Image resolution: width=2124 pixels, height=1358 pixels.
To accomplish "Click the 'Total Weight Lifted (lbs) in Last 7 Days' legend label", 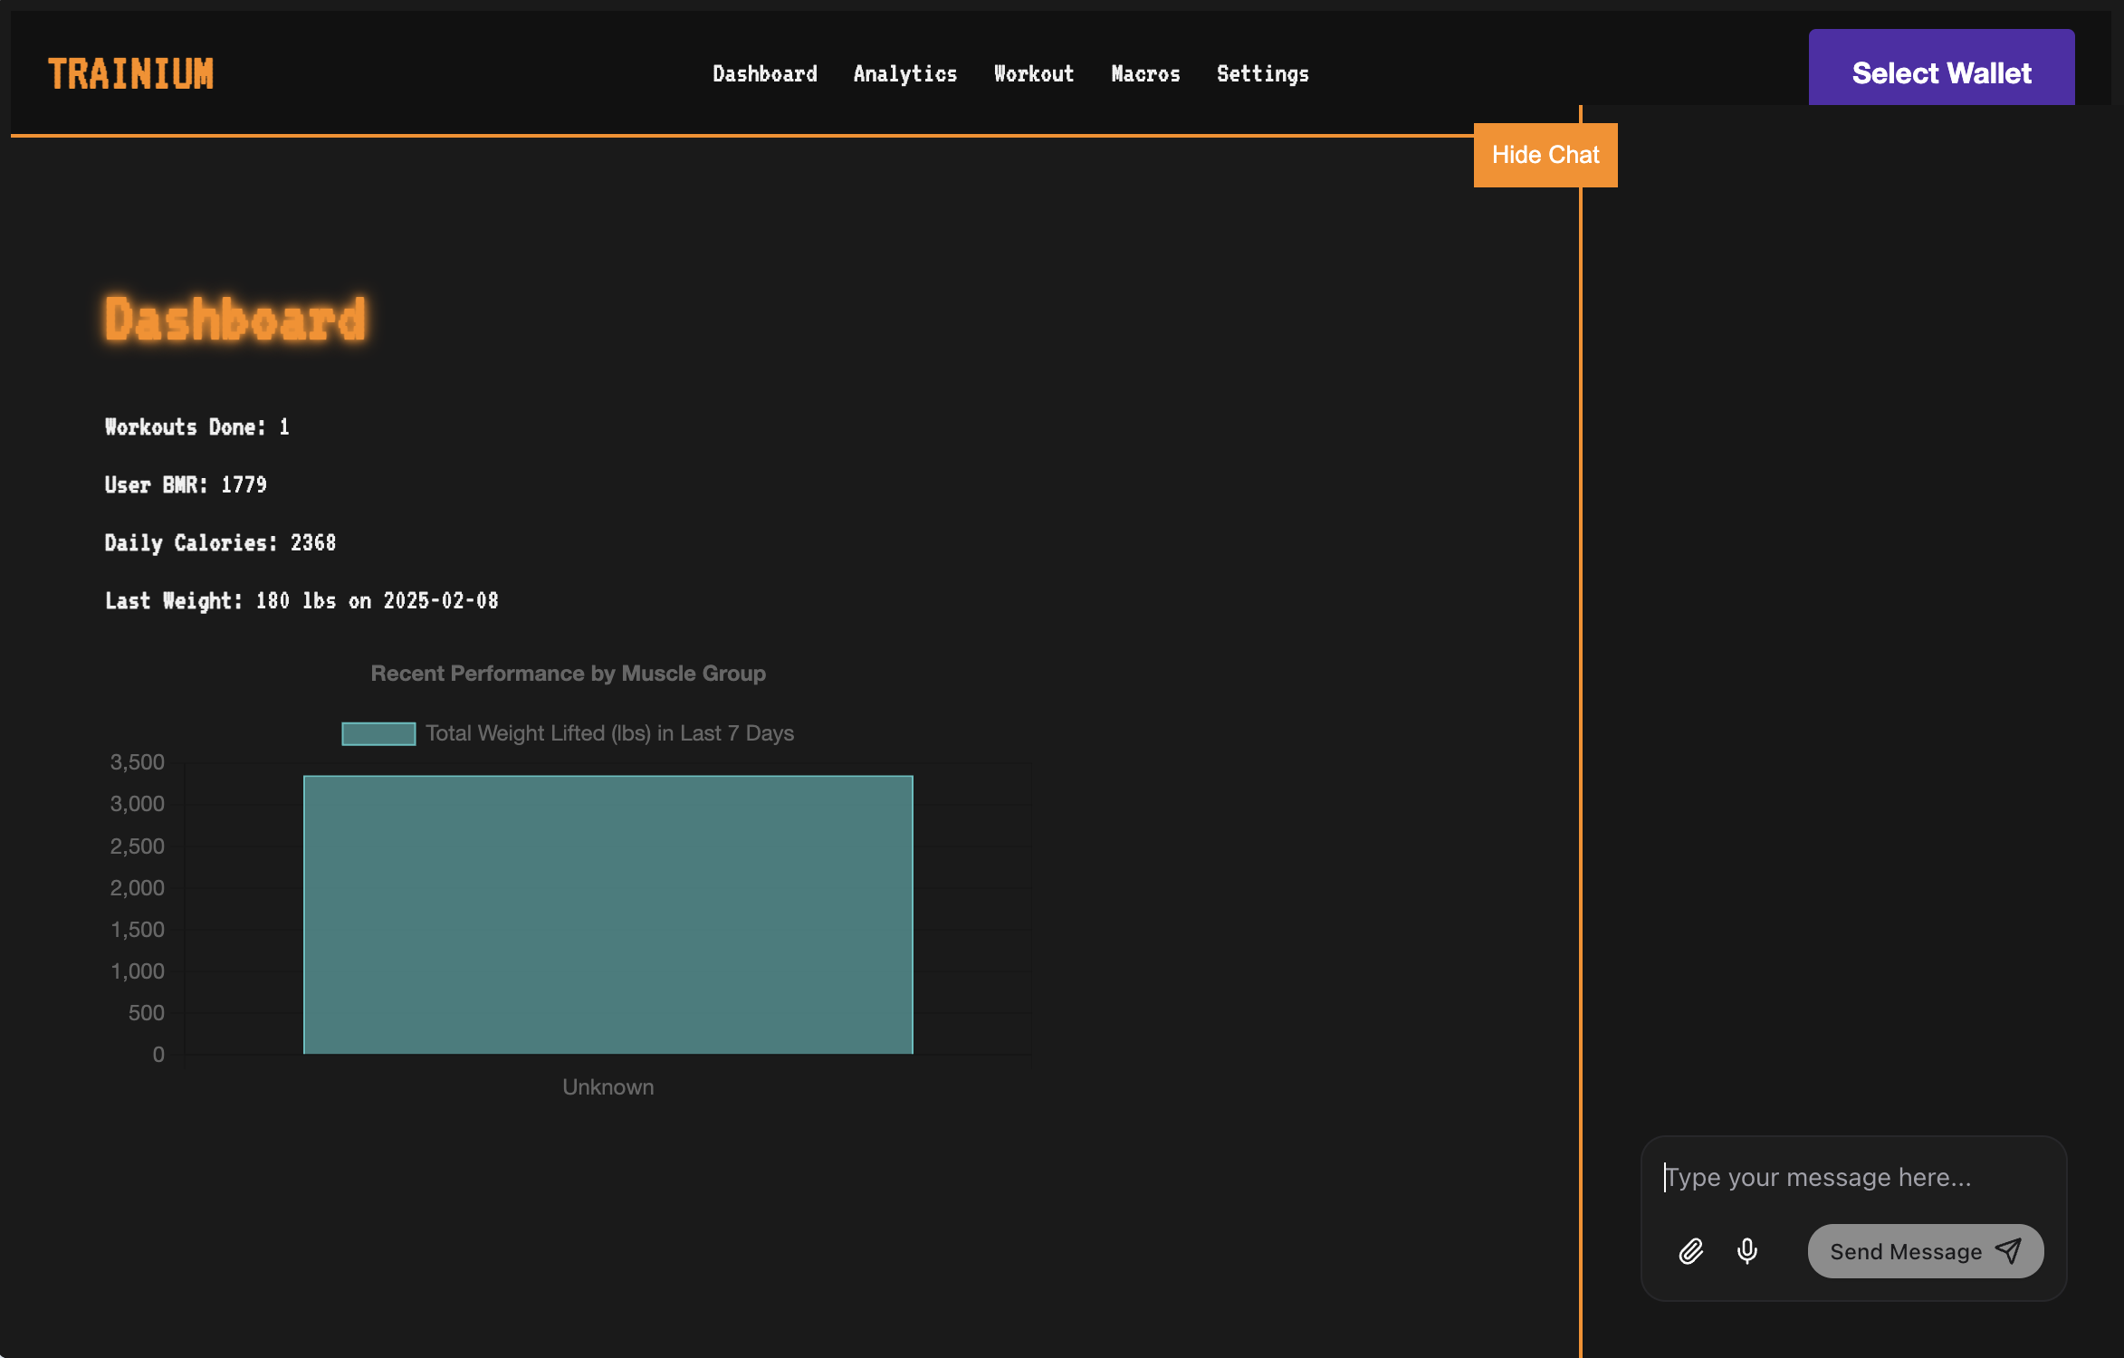I will pyautogui.click(x=610, y=733).
